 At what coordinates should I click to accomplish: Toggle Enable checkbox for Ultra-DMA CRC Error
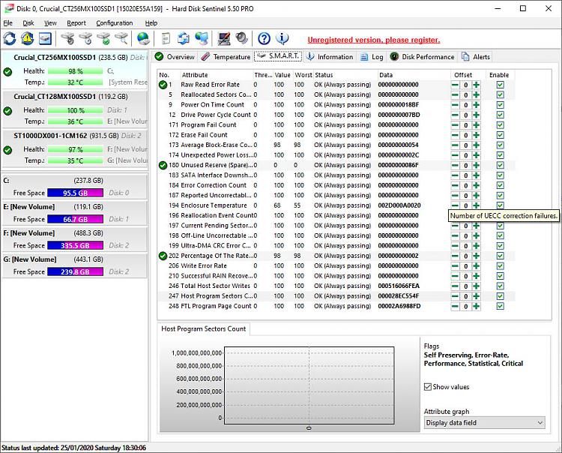coord(501,246)
